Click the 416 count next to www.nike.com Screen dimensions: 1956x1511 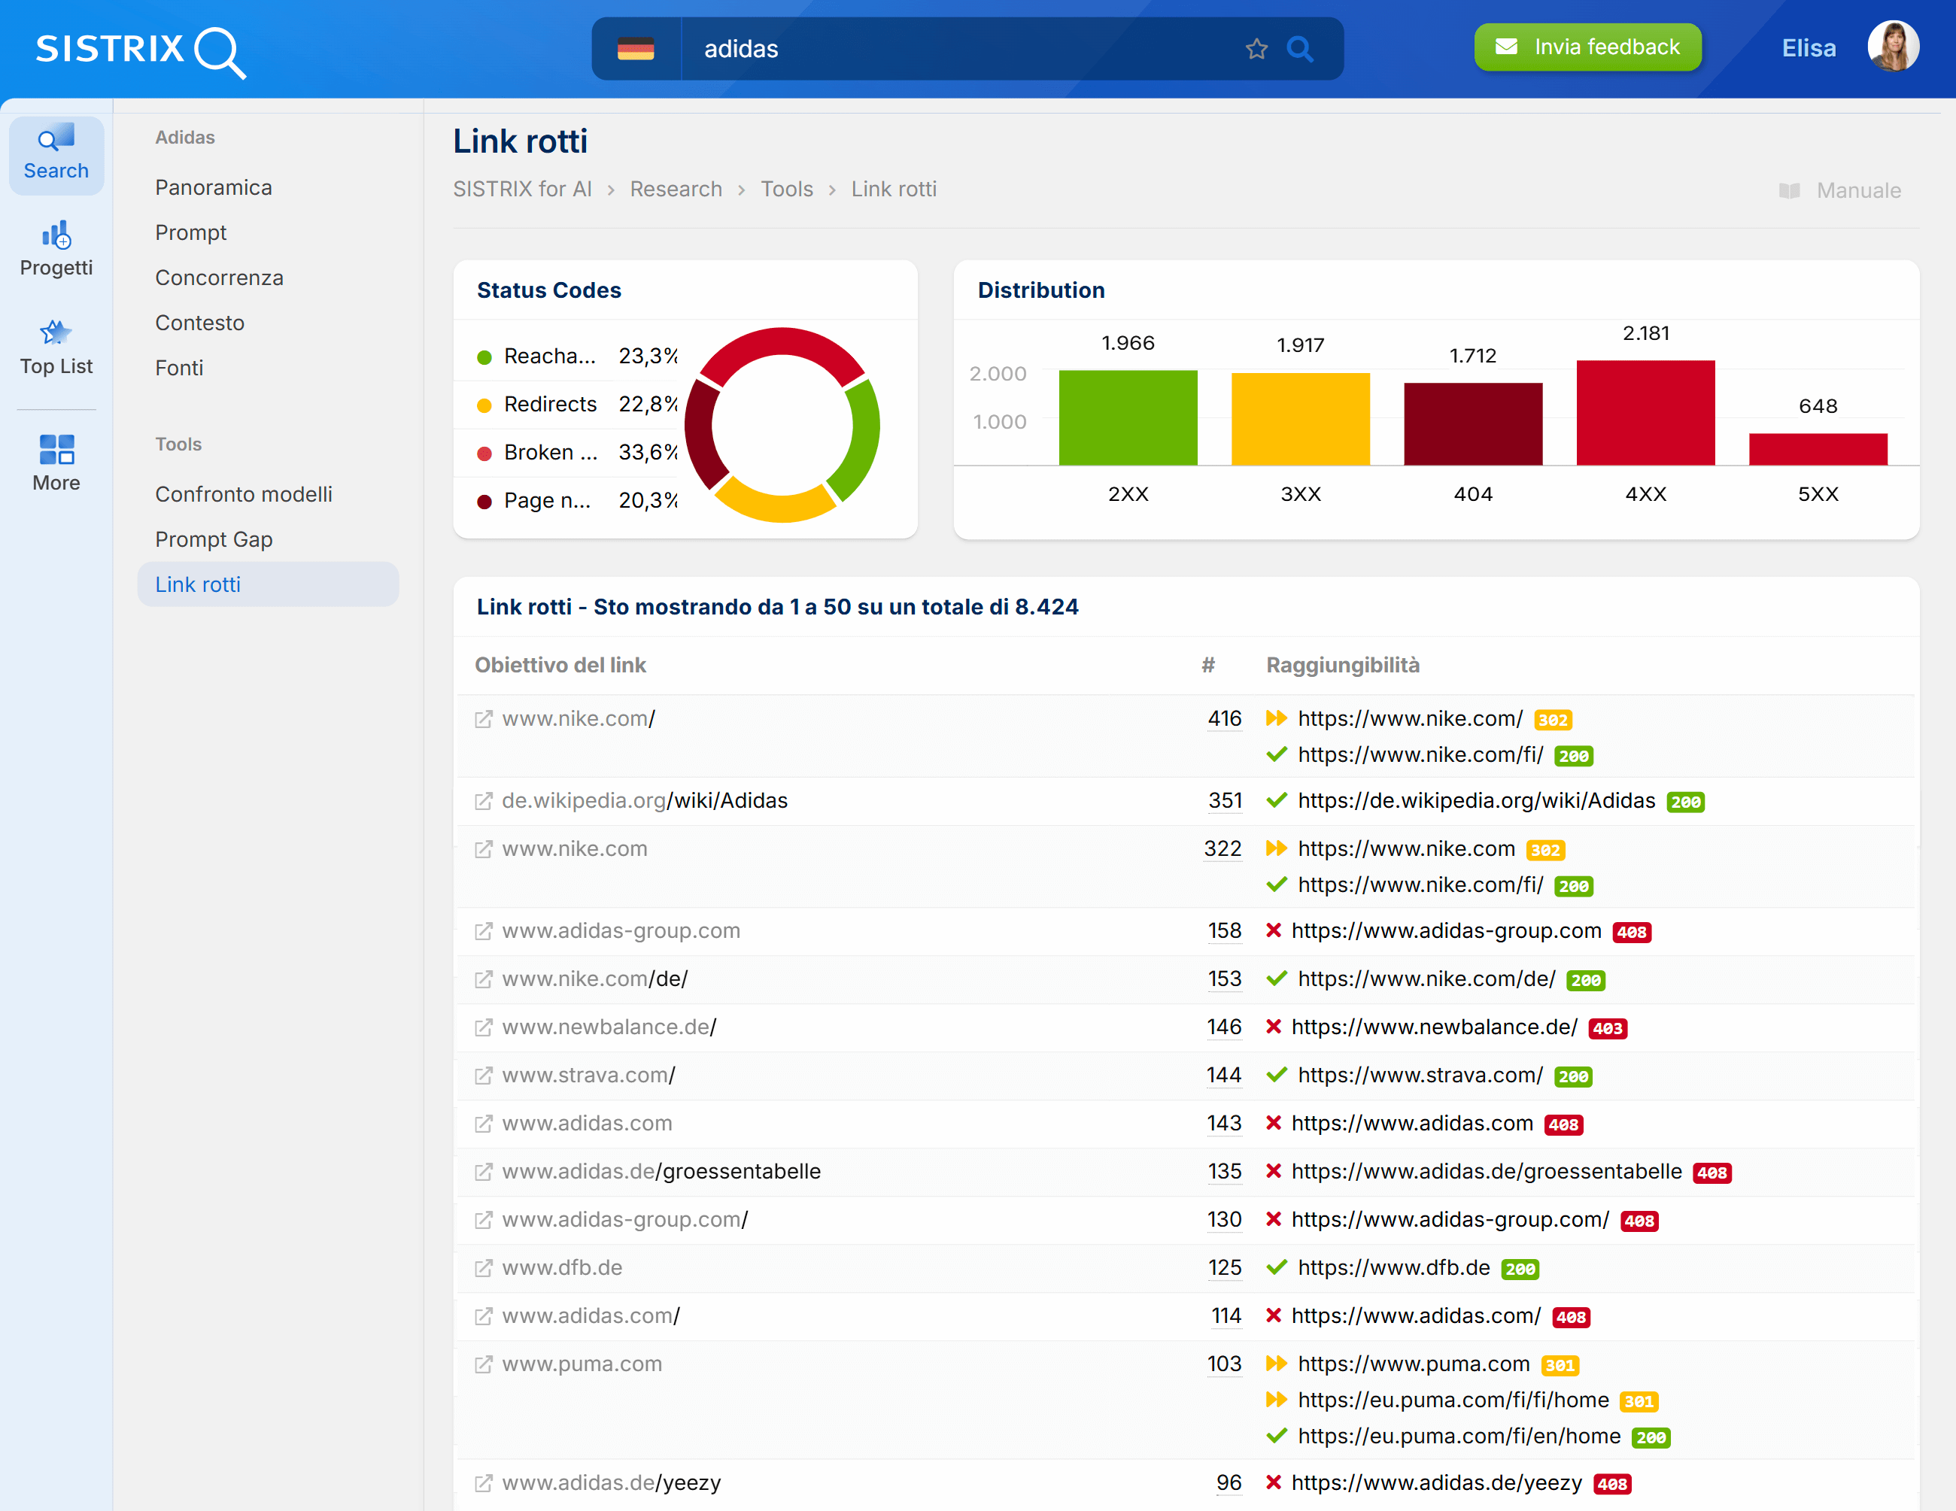(1224, 718)
